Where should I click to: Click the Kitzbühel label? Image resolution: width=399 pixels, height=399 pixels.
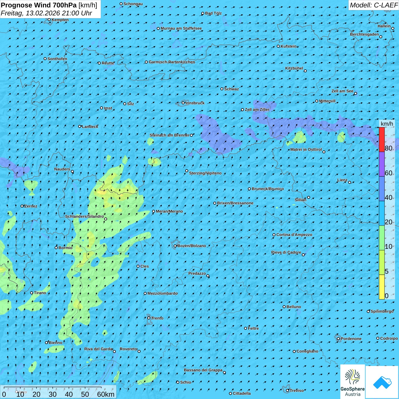click(x=294, y=68)
